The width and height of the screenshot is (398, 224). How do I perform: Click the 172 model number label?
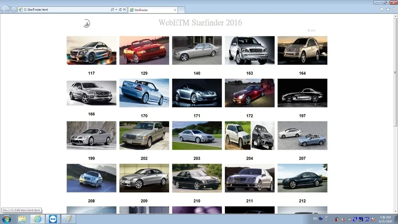coord(250,116)
